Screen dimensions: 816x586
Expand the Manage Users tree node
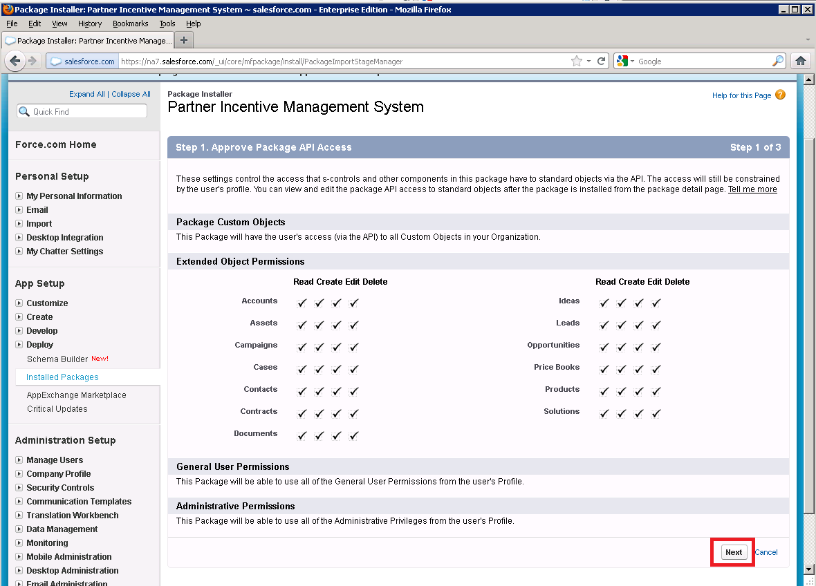pyautogui.click(x=19, y=460)
